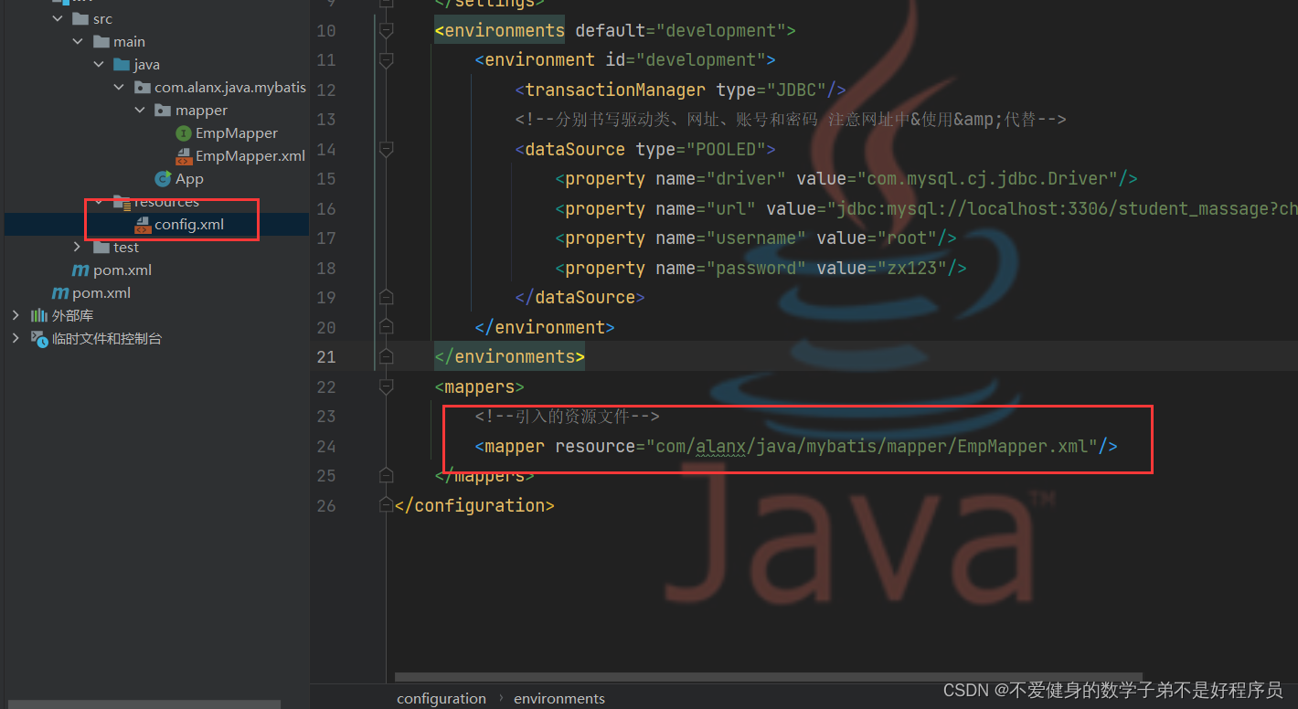Click the 'com.mysql.cj.jdbc.Driver' value text
This screenshot has height=709, width=1298.
tap(987, 178)
